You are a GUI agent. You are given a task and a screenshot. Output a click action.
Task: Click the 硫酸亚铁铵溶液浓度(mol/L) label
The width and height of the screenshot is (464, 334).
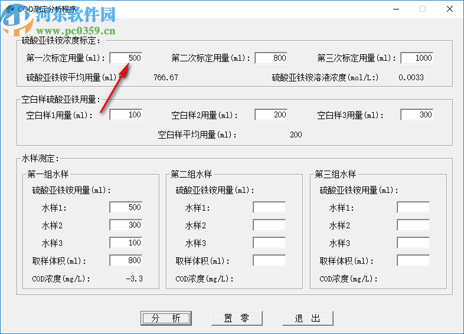(325, 77)
